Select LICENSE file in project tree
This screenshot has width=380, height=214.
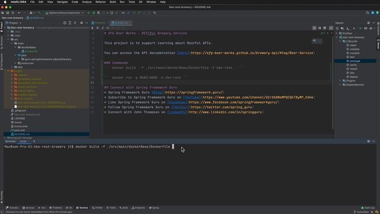click(20, 118)
